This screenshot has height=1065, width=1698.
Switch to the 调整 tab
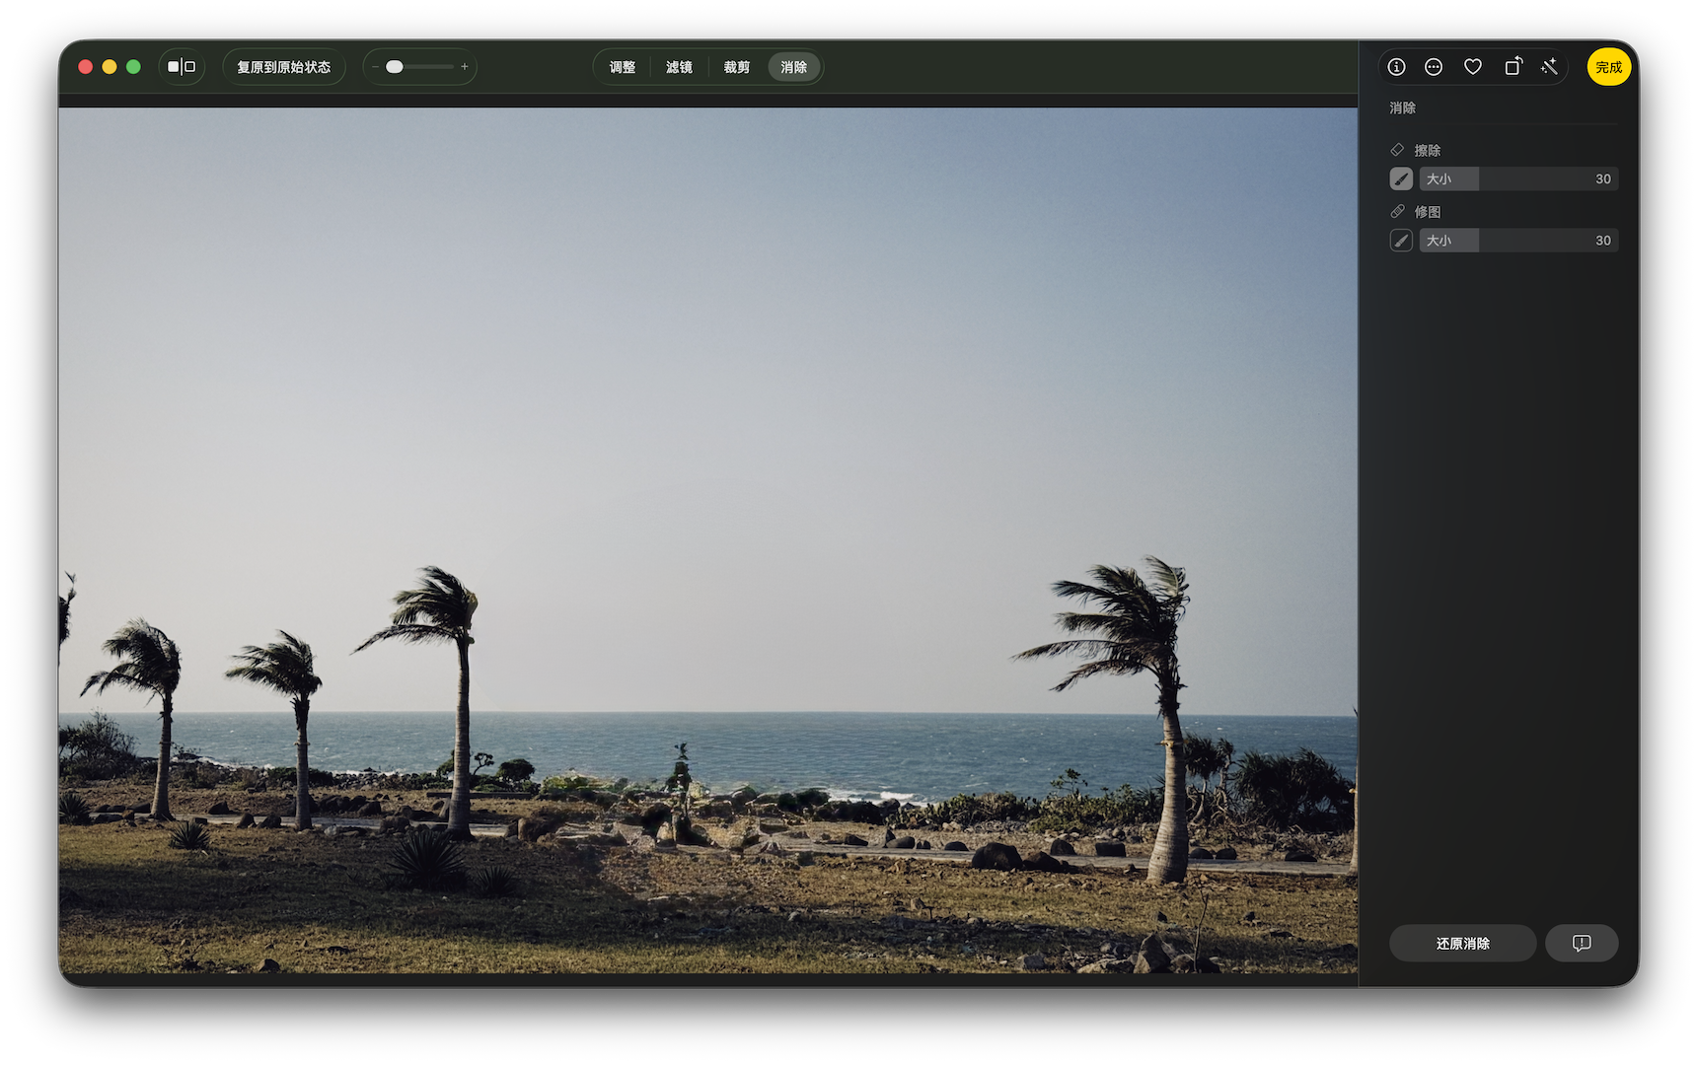click(x=623, y=67)
